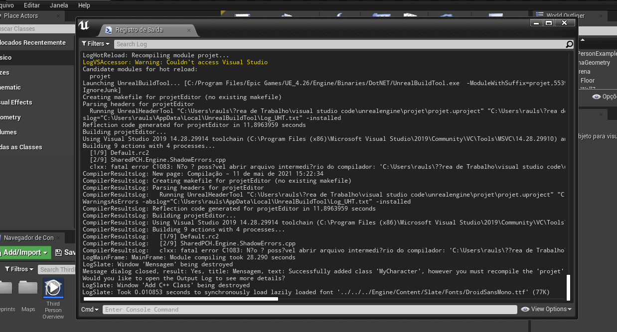This screenshot has height=332, width=617.
Task: Select the Geometry category in Place Actors
Action: 37,117
